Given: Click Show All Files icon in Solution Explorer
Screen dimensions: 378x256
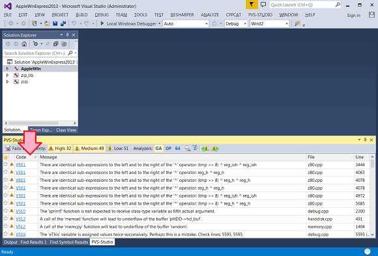Looking at the screenshot, I should click(64, 44).
